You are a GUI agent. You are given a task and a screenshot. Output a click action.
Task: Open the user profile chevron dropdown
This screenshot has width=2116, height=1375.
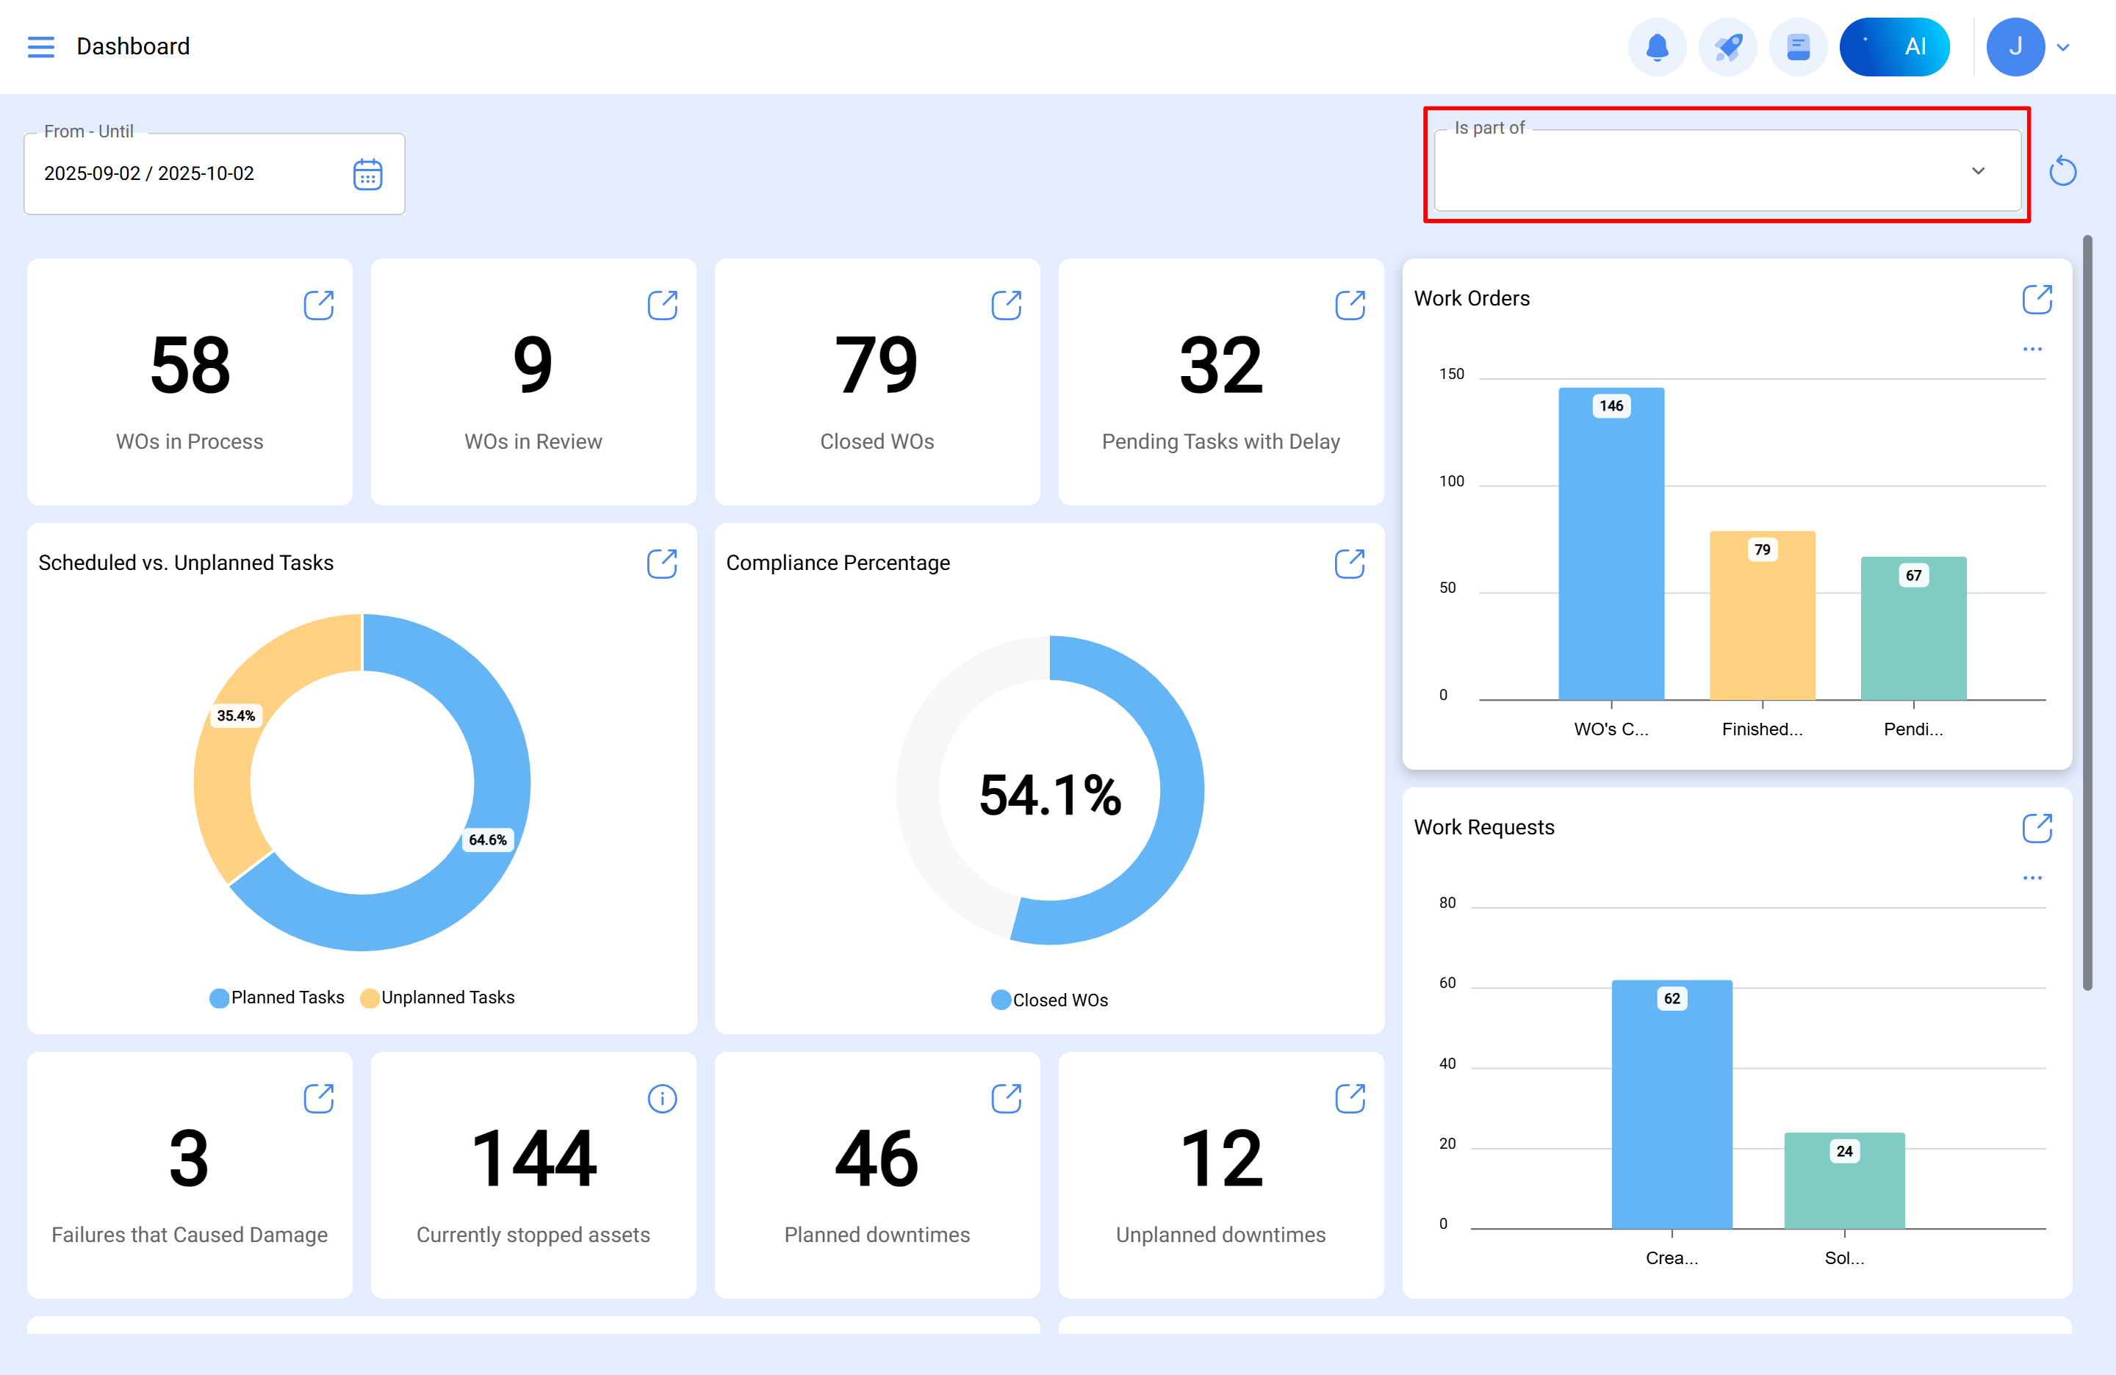pyautogui.click(x=2064, y=46)
